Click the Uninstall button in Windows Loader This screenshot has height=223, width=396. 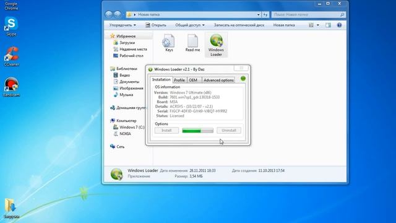tap(229, 131)
